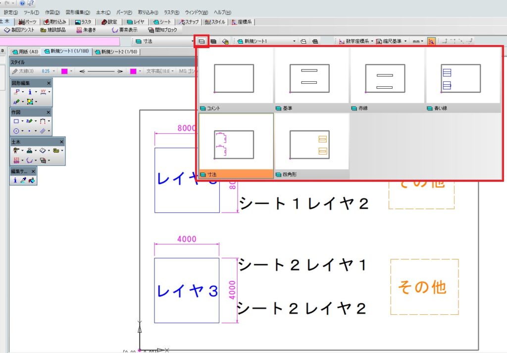Open the 土木(C) menu

pos(103,12)
